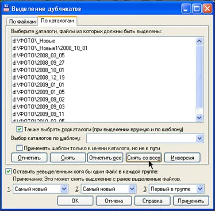Image resolution: width=215 pixels, height=211 pixels.
Task: Toggle 'Также выбрать подкаталоги' checkbox
Action: 20,130
